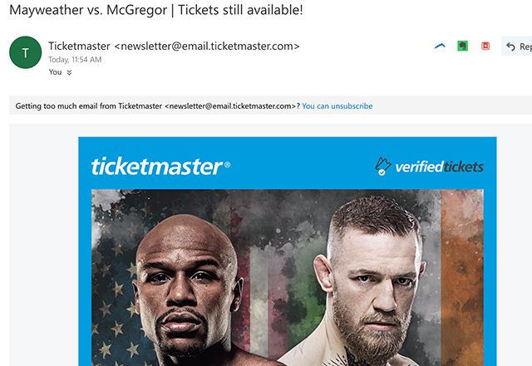Expand the recipient list chevron next to You

coord(69,72)
